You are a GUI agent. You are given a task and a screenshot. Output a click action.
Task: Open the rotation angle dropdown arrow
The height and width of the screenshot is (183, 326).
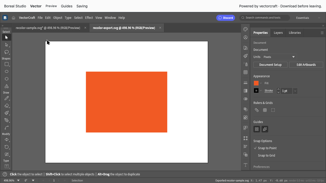[x=33, y=180]
